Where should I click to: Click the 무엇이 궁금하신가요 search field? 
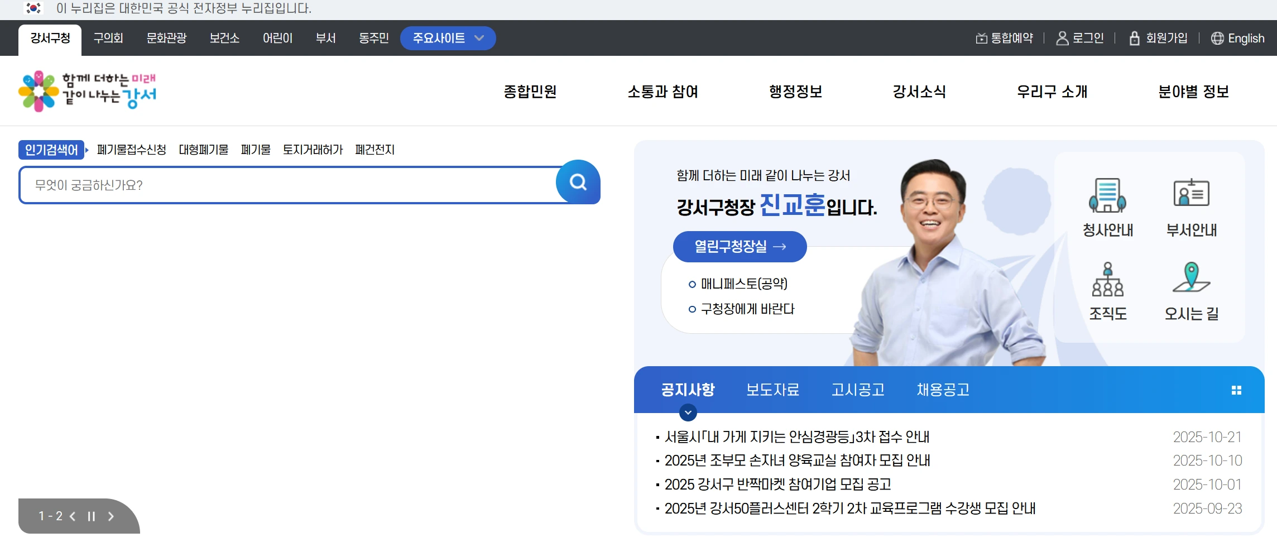coord(287,185)
